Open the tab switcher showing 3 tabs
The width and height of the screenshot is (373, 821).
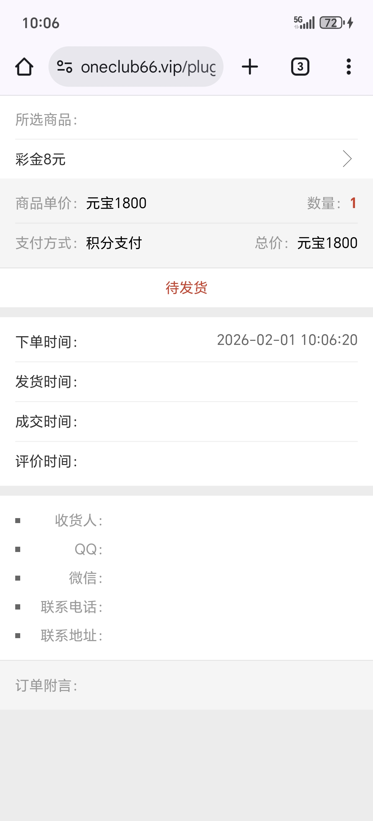point(300,67)
